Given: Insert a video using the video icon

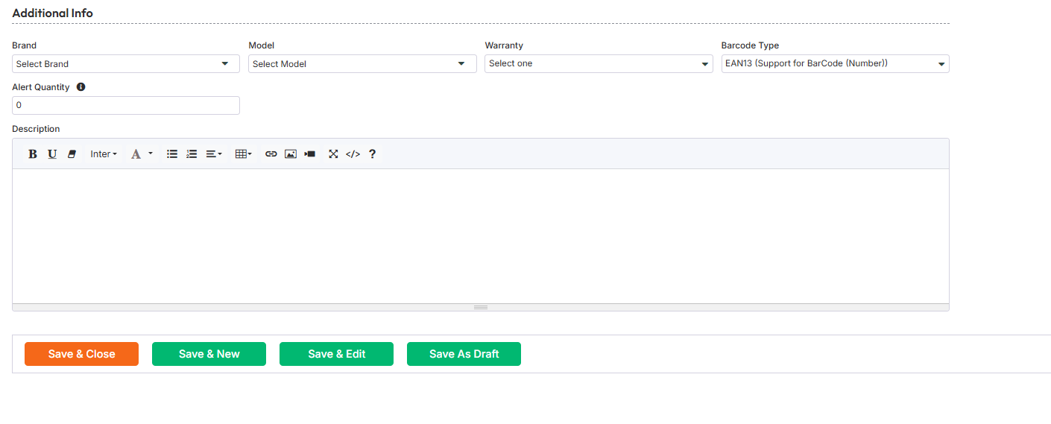Looking at the screenshot, I should [310, 154].
